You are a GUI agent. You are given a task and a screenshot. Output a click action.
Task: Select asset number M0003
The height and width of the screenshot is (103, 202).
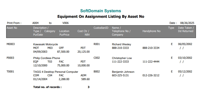(x=10, y=44)
